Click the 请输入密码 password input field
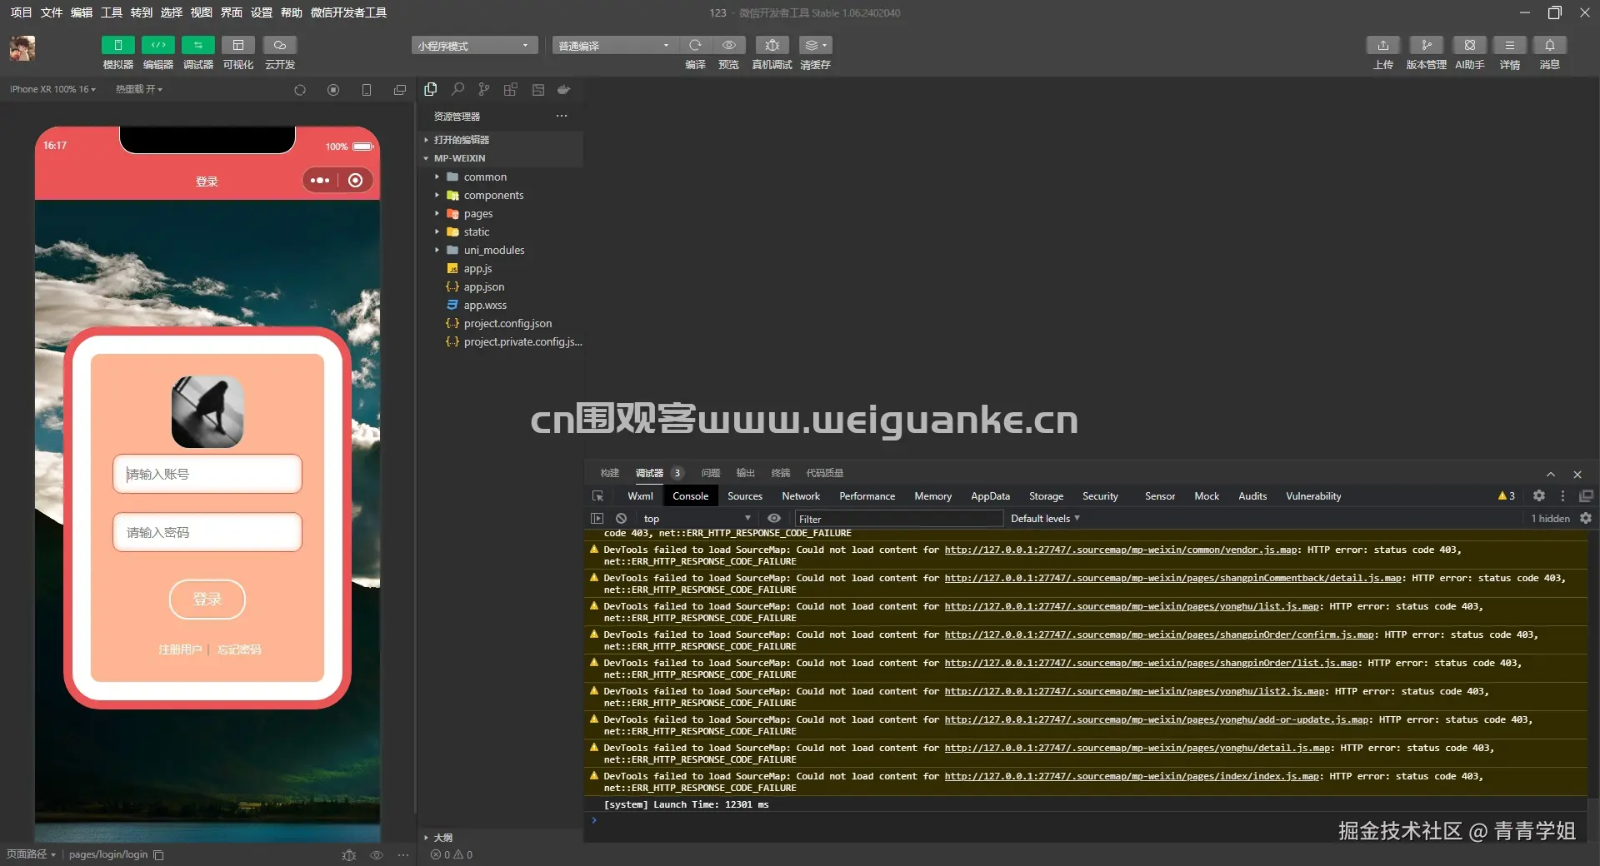The height and width of the screenshot is (866, 1600). (207, 532)
